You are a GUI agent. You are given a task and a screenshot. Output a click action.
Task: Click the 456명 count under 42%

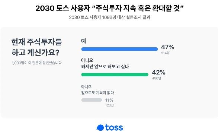click(156, 78)
